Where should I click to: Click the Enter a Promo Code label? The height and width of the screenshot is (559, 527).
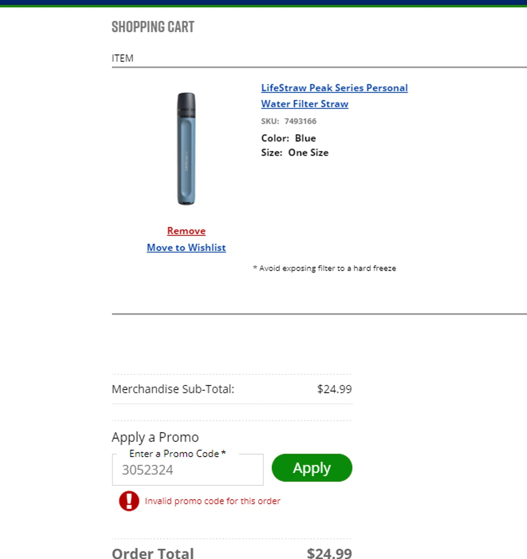point(177,454)
